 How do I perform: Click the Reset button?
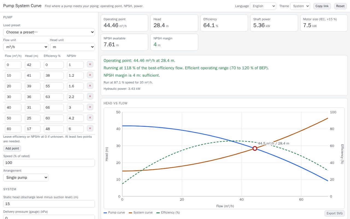point(340,6)
